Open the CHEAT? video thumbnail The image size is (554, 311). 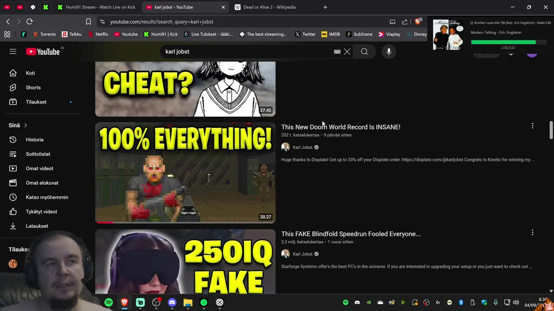tap(185, 89)
